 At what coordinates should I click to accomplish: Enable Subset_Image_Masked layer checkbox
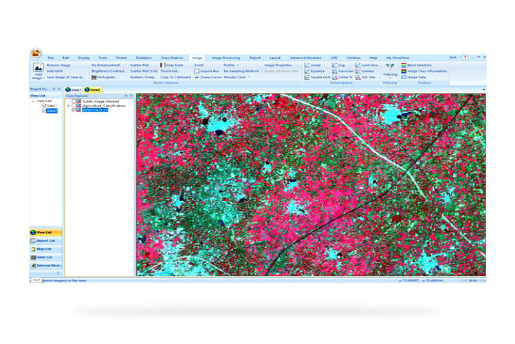74,101
